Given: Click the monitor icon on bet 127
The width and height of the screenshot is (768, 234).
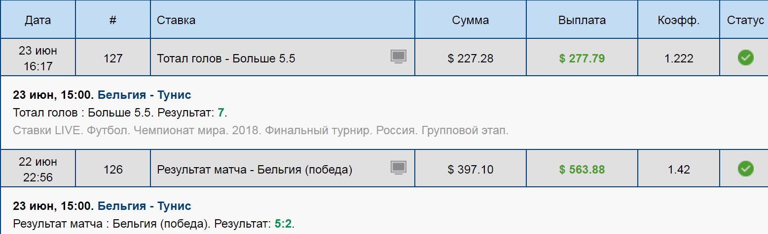Looking at the screenshot, I should click(398, 57).
